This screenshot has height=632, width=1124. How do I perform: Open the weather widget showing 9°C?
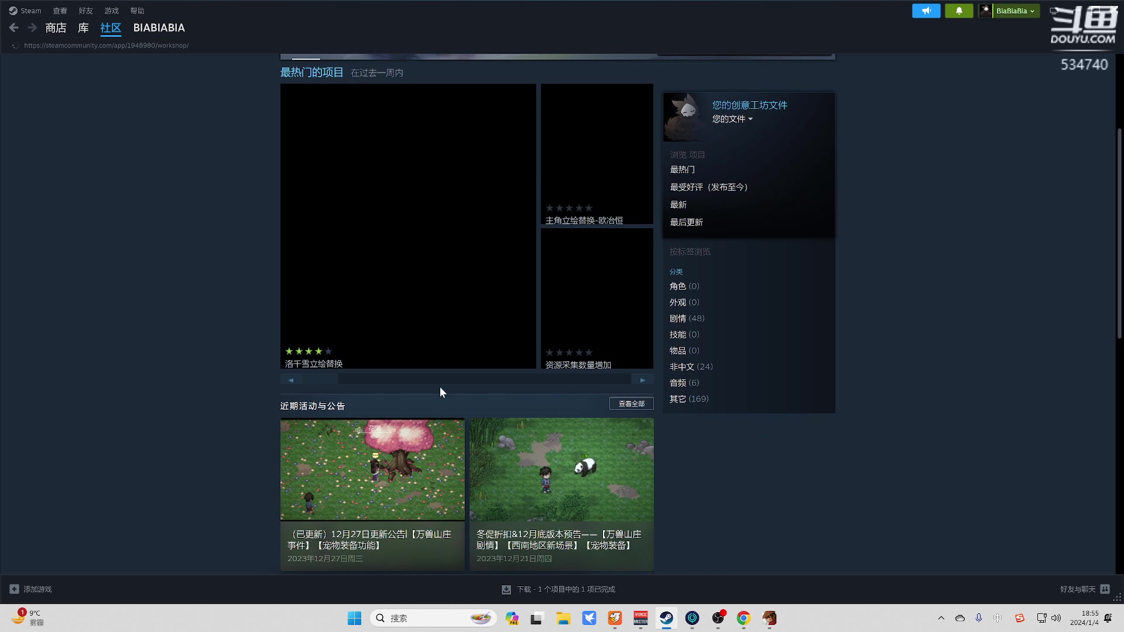click(28, 618)
